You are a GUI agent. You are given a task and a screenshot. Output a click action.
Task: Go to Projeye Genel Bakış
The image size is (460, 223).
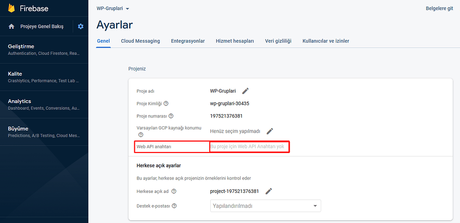point(42,27)
